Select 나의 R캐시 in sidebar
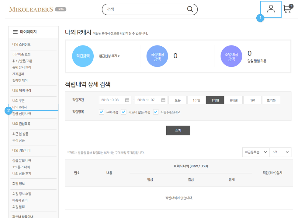Screen dimensions: 298x218 point(19,107)
